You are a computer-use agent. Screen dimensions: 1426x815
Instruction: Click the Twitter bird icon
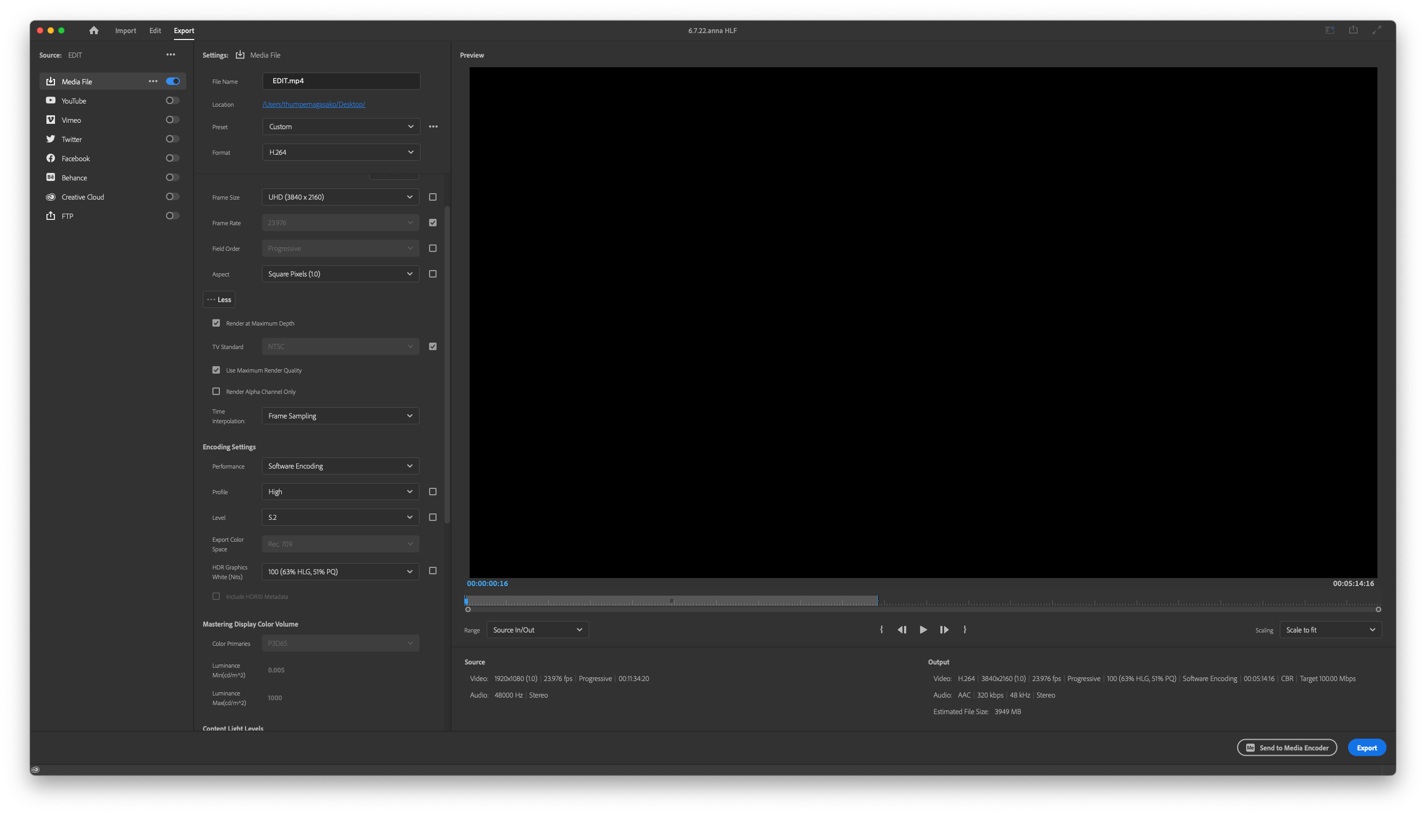(50, 139)
